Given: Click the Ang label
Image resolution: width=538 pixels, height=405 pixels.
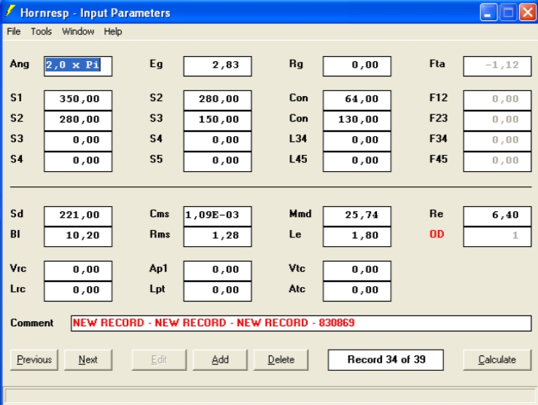Looking at the screenshot, I should 20,64.
